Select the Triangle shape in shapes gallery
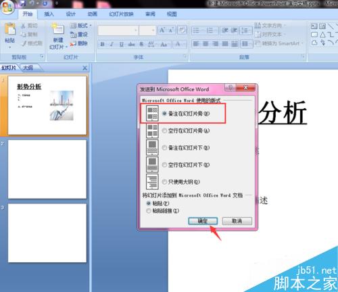Screen dimensions: 338x292 (x=322, y=34)
